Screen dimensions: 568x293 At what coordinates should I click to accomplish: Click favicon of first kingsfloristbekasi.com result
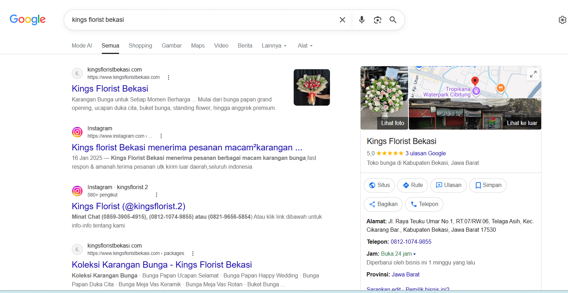tap(77, 73)
